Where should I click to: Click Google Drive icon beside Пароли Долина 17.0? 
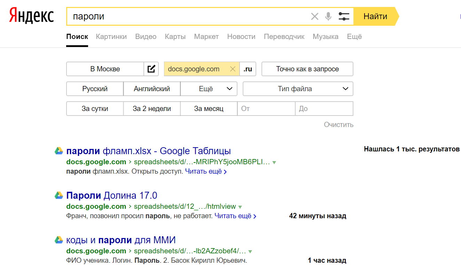click(x=59, y=195)
